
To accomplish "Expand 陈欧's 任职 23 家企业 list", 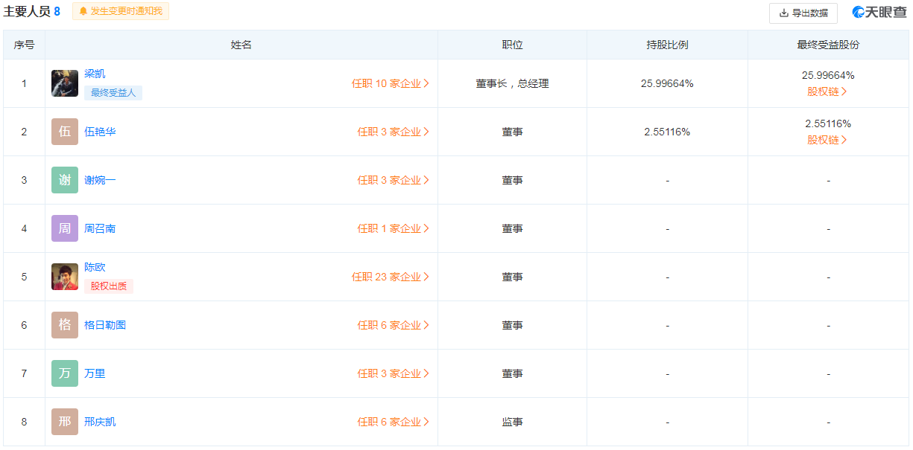I will coord(391,277).
